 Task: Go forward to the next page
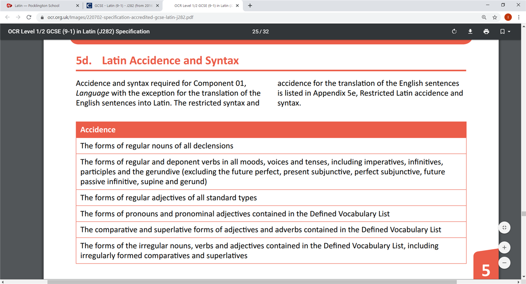tap(18, 17)
